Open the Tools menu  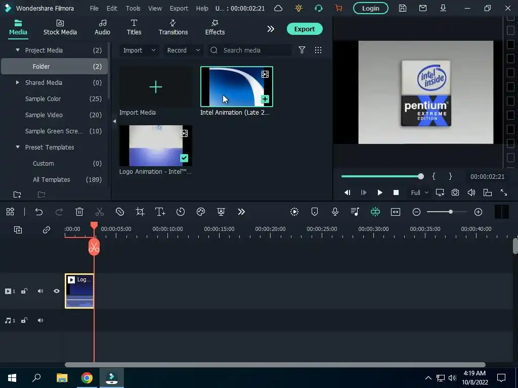[x=133, y=8]
